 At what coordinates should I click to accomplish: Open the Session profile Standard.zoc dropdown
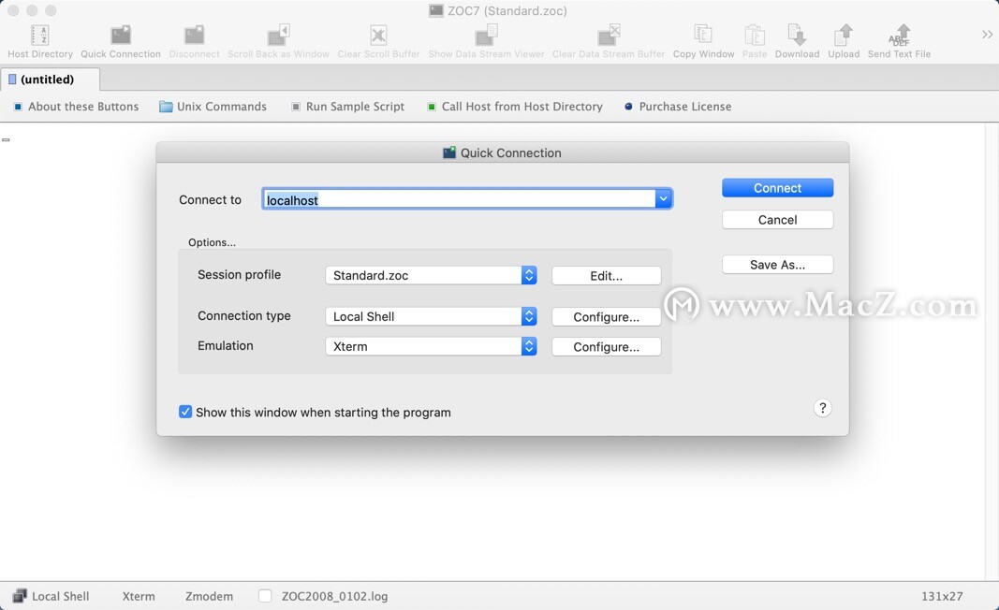529,275
